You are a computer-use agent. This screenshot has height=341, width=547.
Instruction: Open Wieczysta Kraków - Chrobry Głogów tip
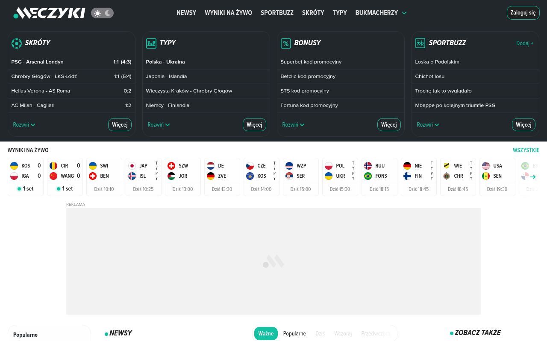click(x=206, y=91)
